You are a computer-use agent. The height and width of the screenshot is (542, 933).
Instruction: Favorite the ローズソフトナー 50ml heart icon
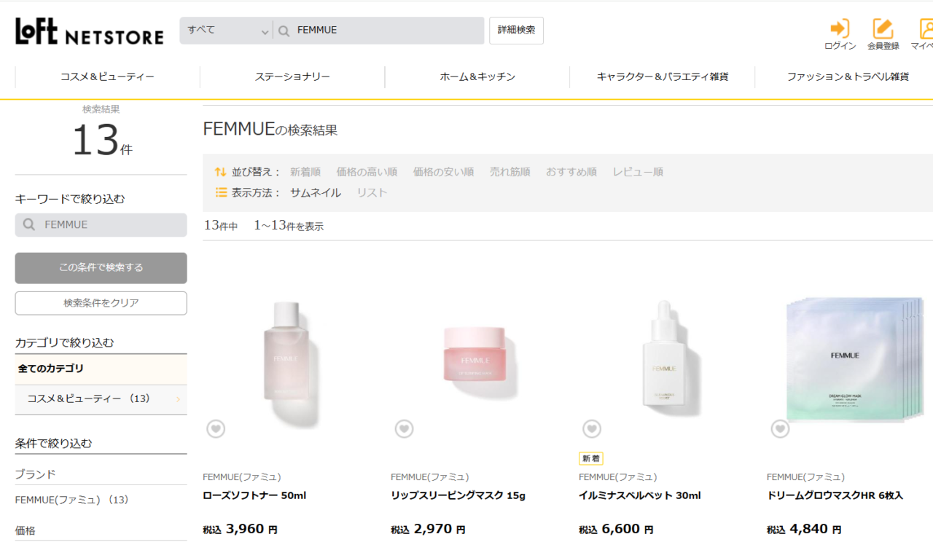pos(216,429)
